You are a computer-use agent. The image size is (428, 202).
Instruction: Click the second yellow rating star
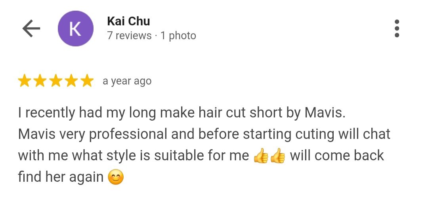40,81
